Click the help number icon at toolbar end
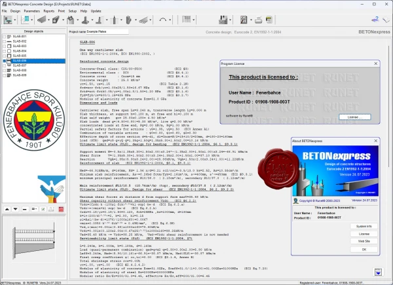 tap(375, 19)
